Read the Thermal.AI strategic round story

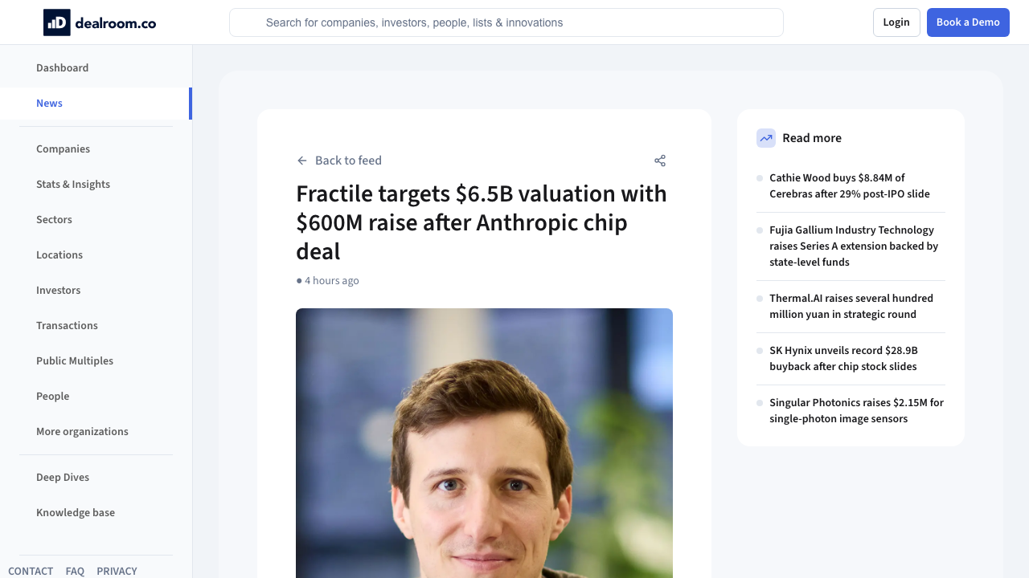coord(851,307)
